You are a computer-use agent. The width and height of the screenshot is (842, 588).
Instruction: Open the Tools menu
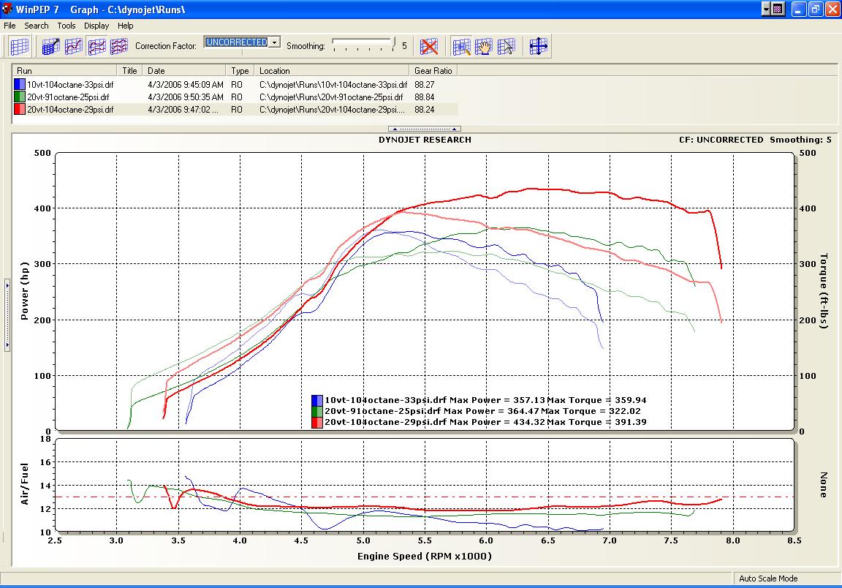coord(67,26)
